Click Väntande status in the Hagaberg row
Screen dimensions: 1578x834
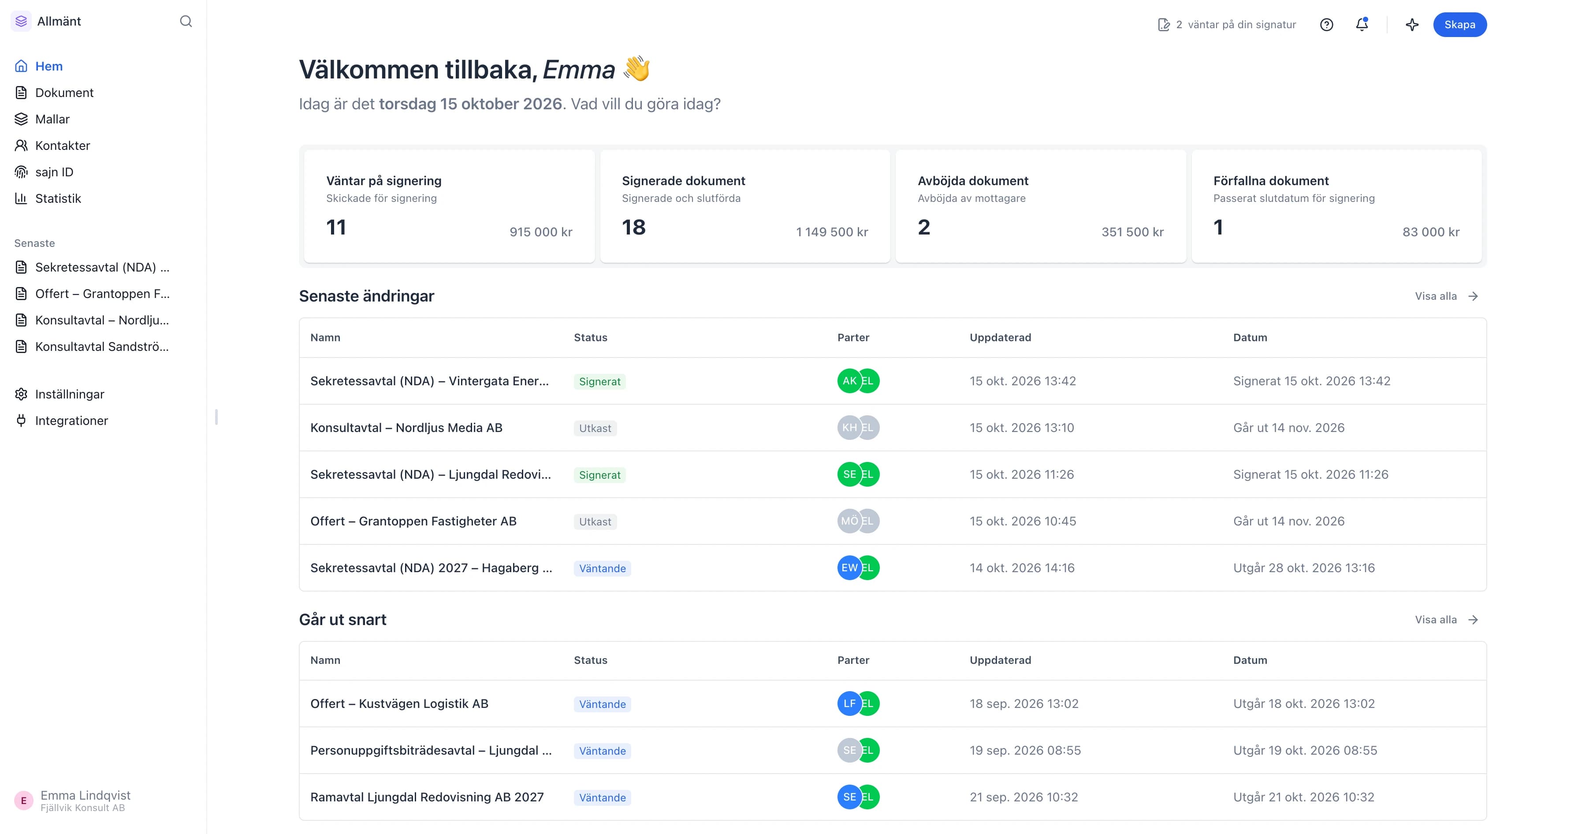coord(602,568)
